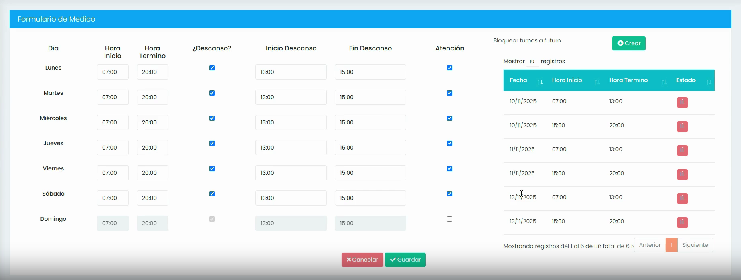Edit Jueves Fin Descanso field
The width and height of the screenshot is (741, 280).
pyautogui.click(x=370, y=148)
